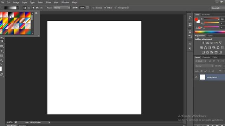Image resolution: width=225 pixels, height=126 pixels.
Task: Open the Layers blend mode dropdown
Action: 204,66
